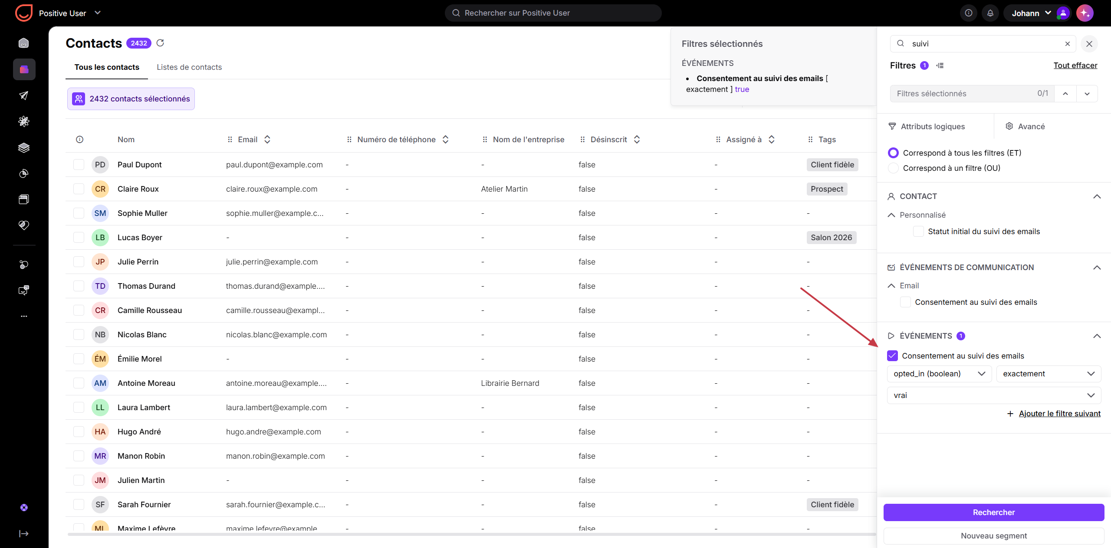Viewport: 1111px width, 548px height.
Task: Toggle filter list collapse icon next to Filtres
Action: click(940, 65)
